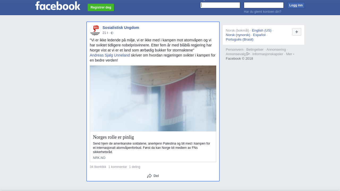The width and height of the screenshot is (340, 191).
Task: Click the Facebook logo
Action: (58, 6)
